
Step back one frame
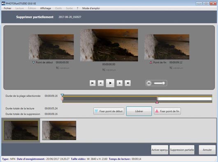tap(100, 83)
